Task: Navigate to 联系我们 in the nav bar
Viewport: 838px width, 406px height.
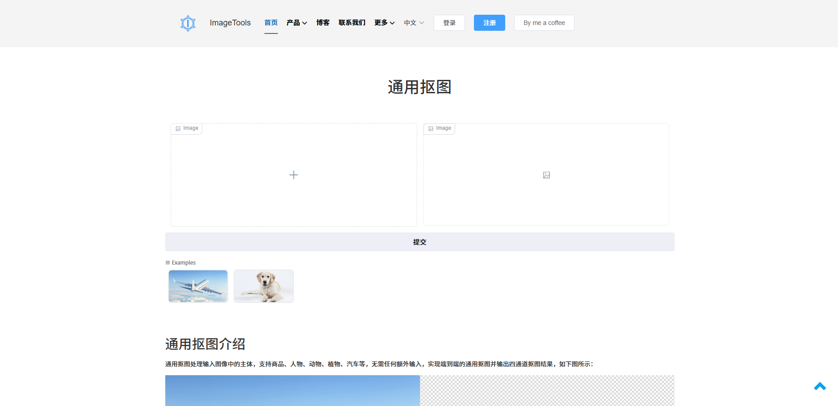Action: point(352,23)
